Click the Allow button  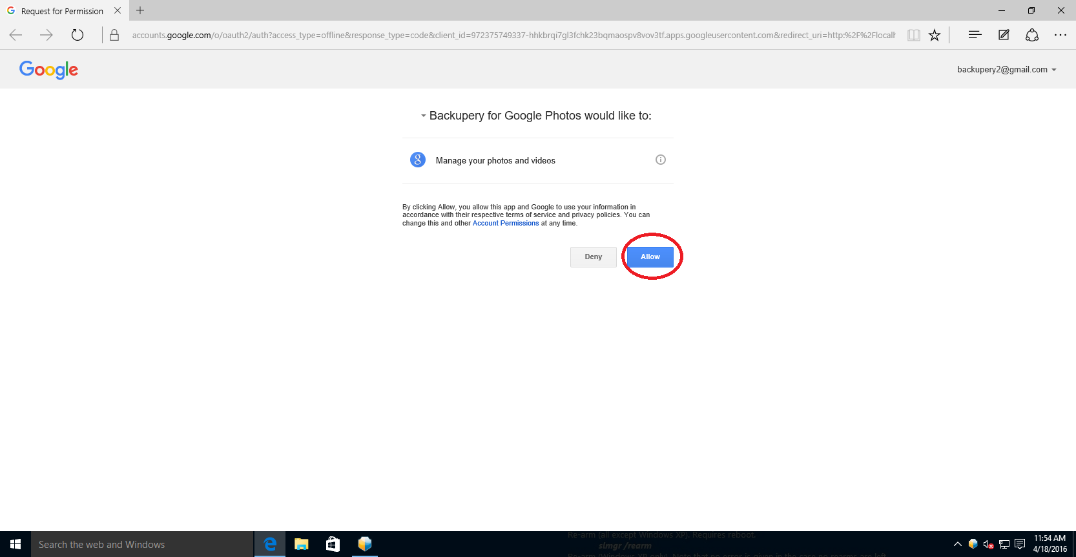click(x=650, y=257)
